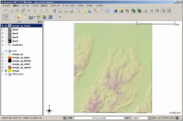
Task: Open the attribute table icon
Action: point(25,17)
